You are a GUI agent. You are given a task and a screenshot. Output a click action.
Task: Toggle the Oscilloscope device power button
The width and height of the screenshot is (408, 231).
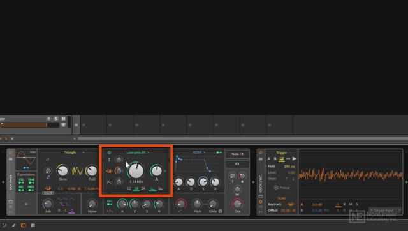point(261,153)
